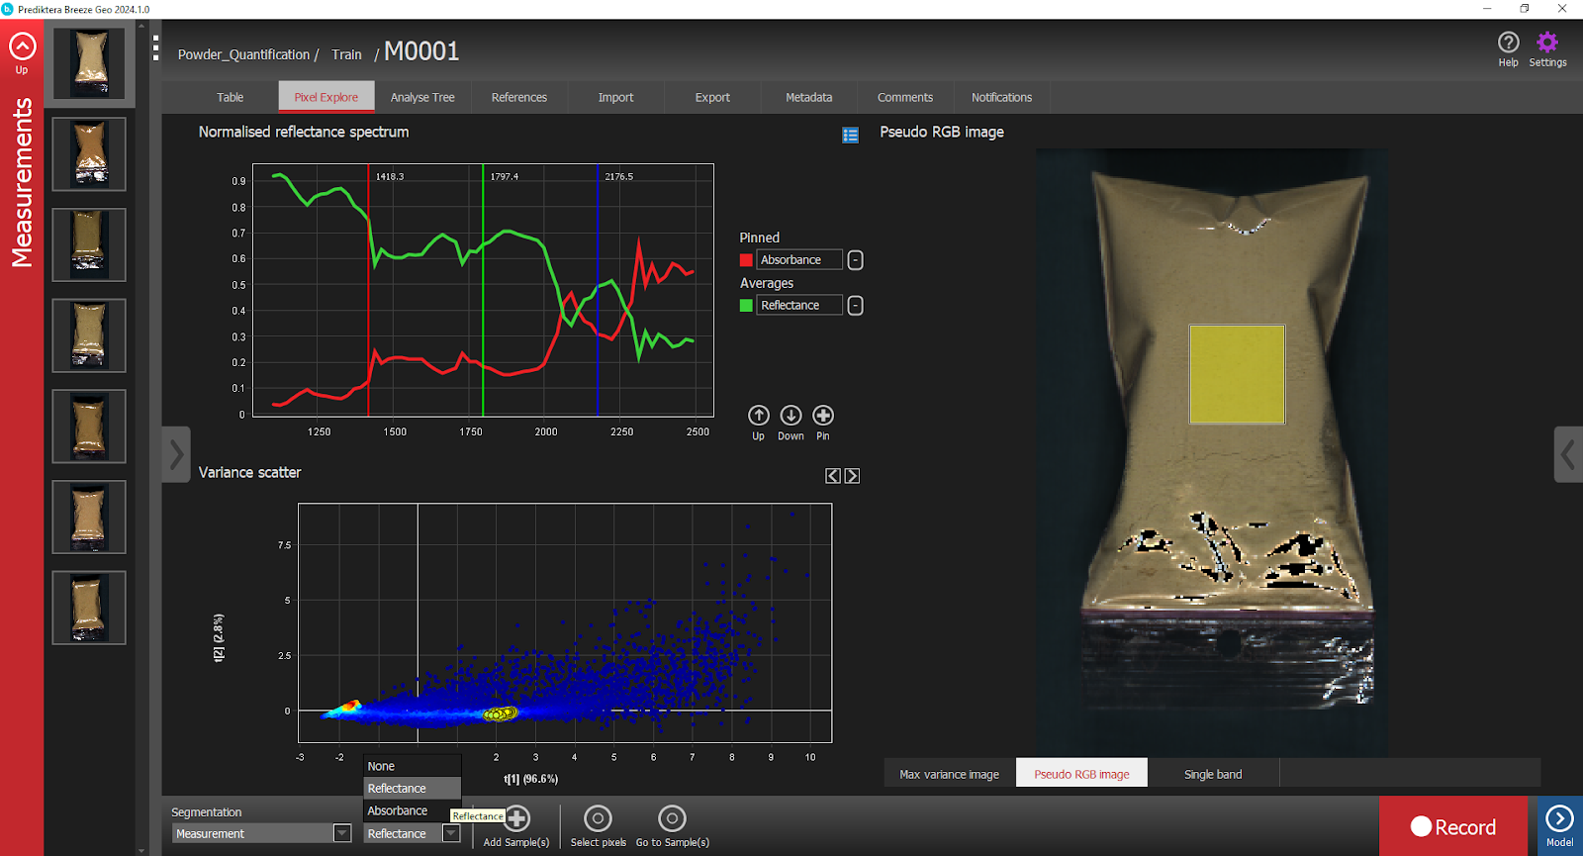
Task: Click the Add Sample(s) plus icon
Action: pos(517,818)
